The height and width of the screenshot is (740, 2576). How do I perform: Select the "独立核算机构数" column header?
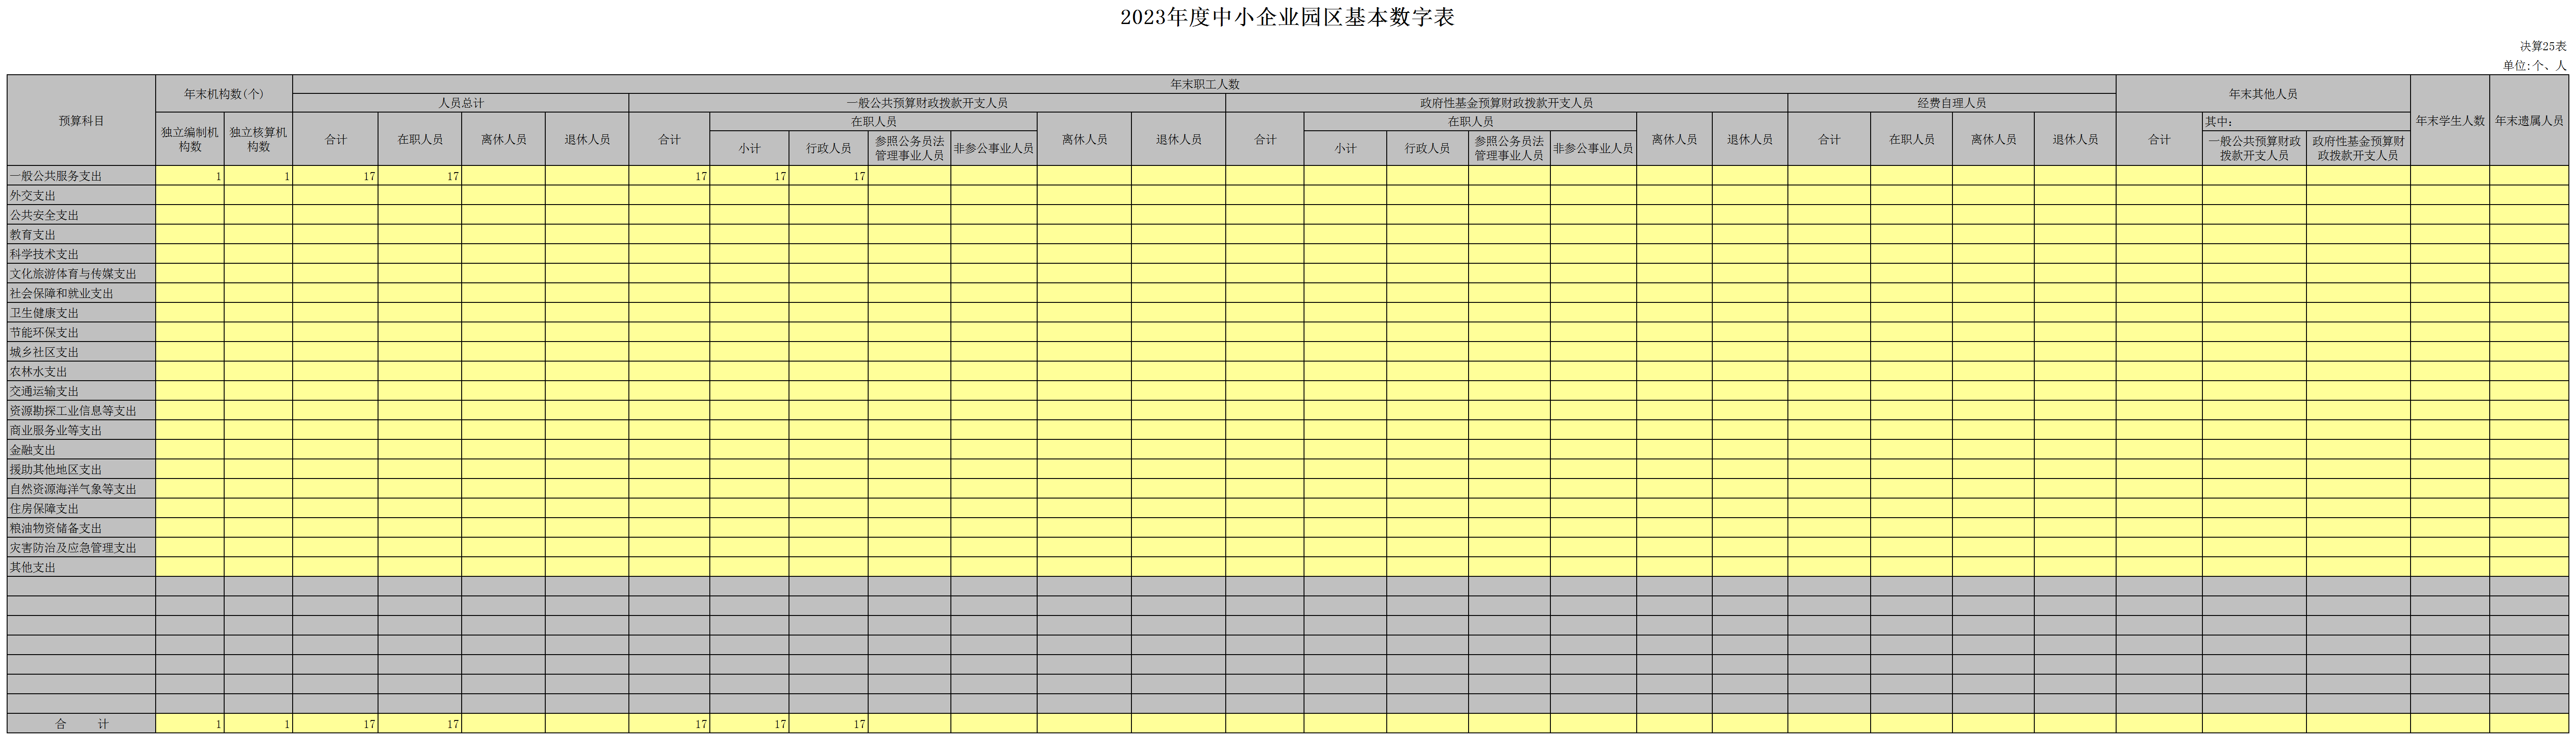(x=258, y=139)
